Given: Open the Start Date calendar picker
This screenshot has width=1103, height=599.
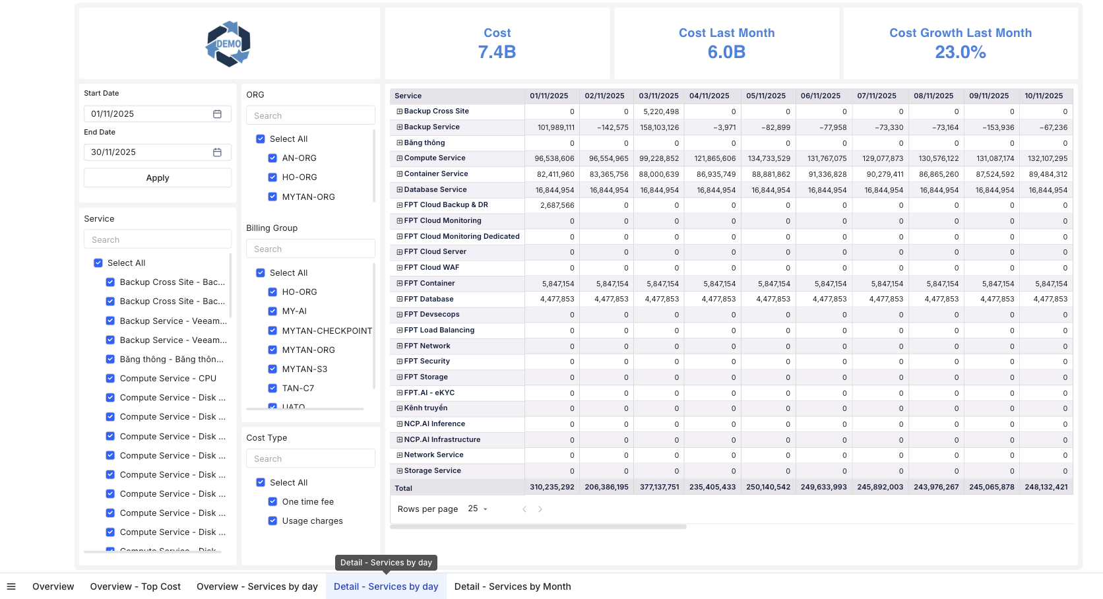Looking at the screenshot, I should pos(218,113).
